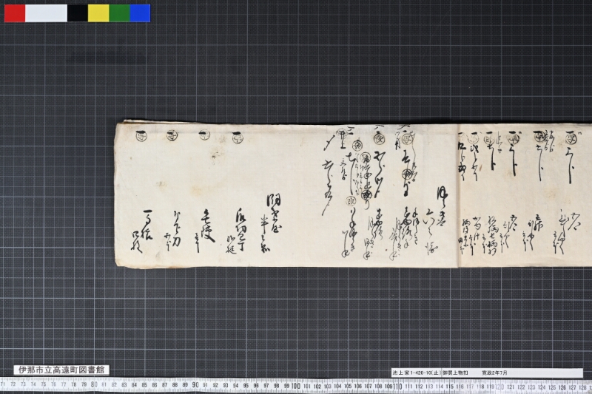Viewport: 592px width, 394px height.
Task: Click the 80 mark on the ruler
Action: (x=94, y=385)
